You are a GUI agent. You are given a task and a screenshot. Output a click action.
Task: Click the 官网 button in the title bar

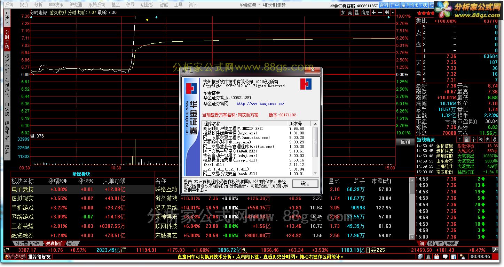(384, 5)
